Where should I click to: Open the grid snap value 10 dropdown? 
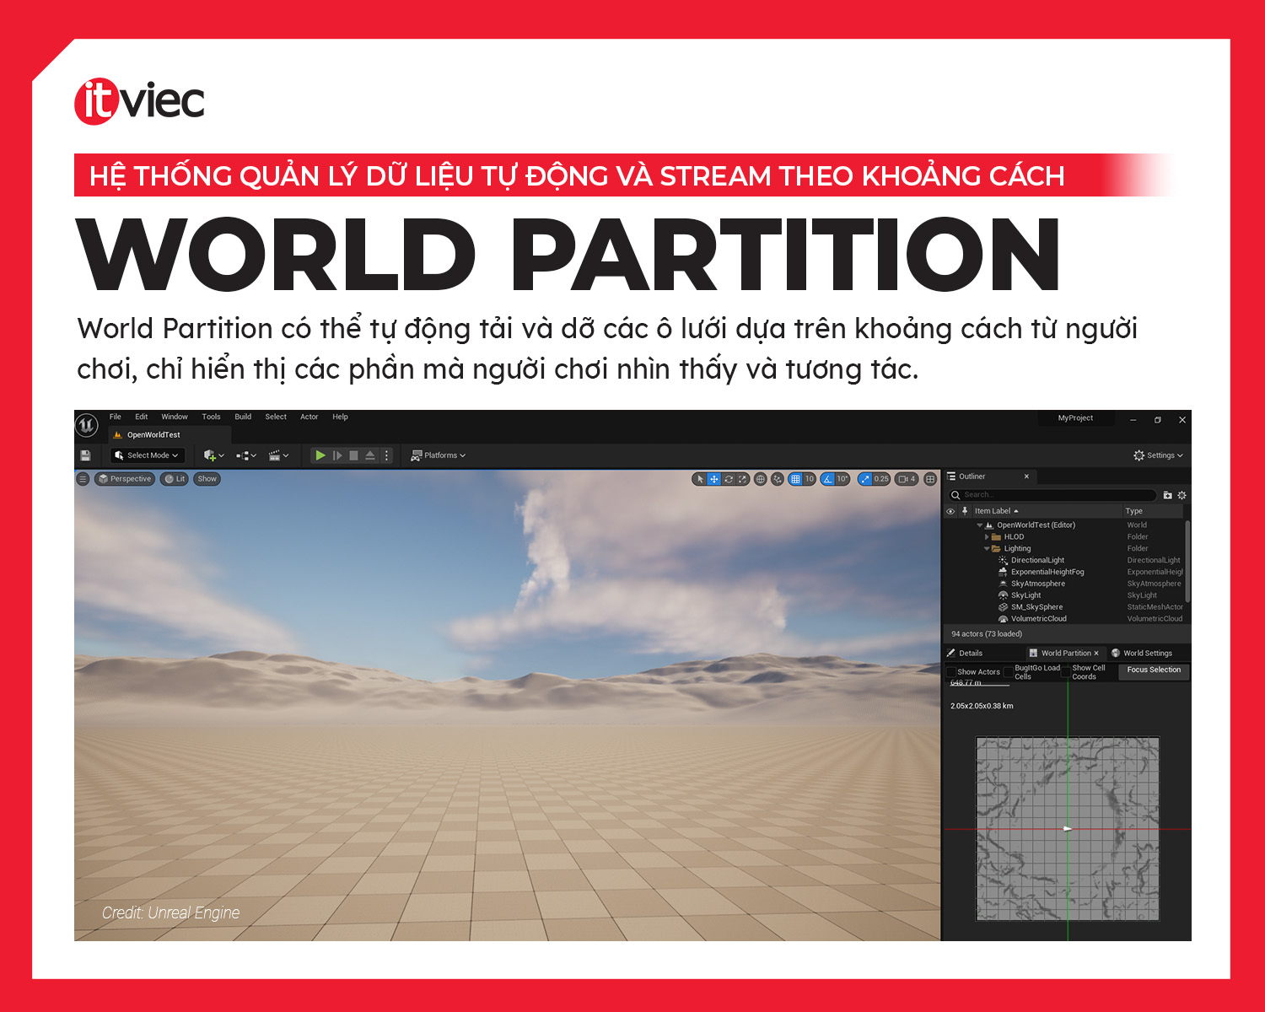click(809, 479)
